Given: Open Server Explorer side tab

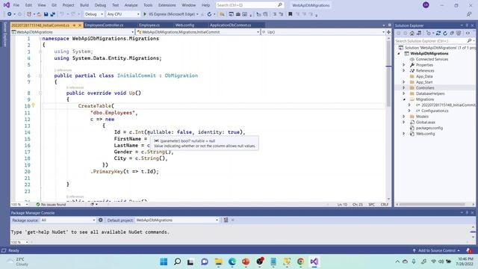Looking at the screenshot, I should pos(4,34).
